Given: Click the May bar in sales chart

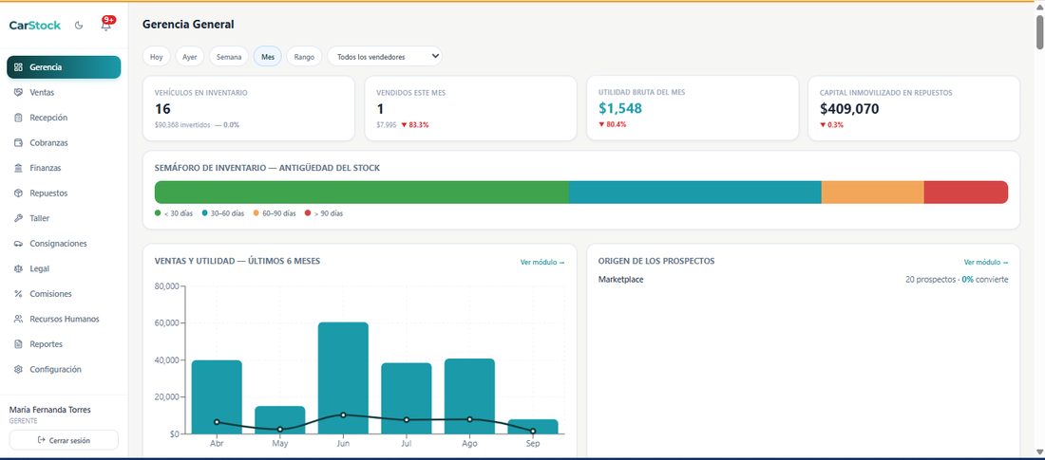Looking at the screenshot, I should (280, 420).
